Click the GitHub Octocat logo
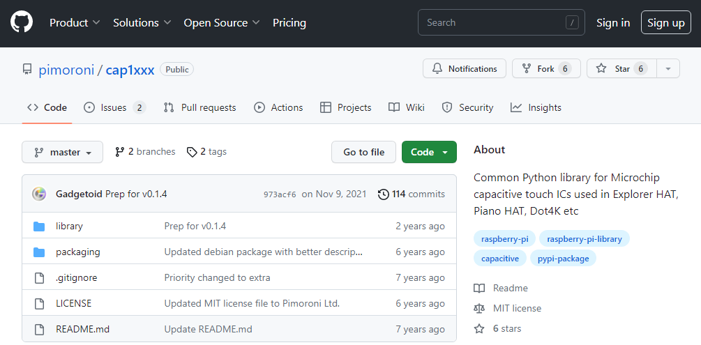Image resolution: width=701 pixels, height=345 pixels. [x=22, y=22]
